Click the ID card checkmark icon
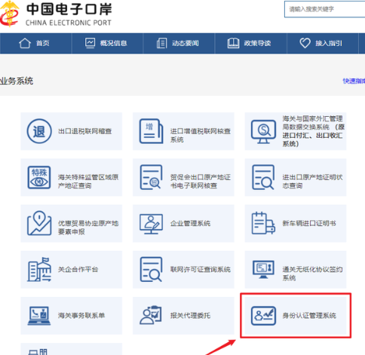This screenshot has height=355, width=365. pyautogui.click(x=263, y=316)
